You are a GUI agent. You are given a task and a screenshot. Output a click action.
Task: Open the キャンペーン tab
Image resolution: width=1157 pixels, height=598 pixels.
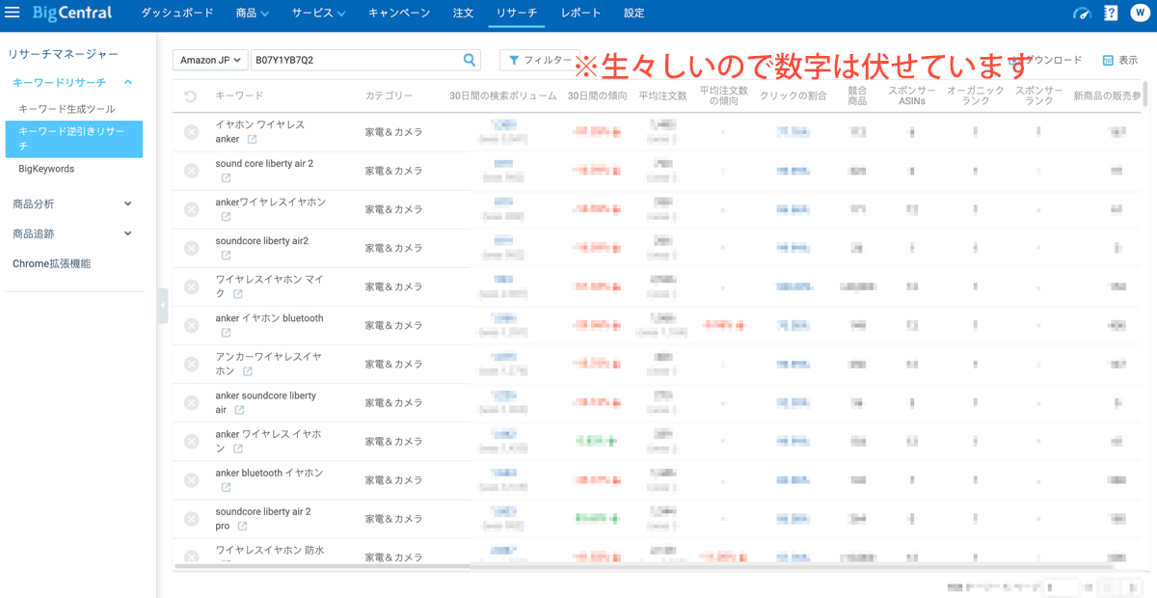(399, 14)
